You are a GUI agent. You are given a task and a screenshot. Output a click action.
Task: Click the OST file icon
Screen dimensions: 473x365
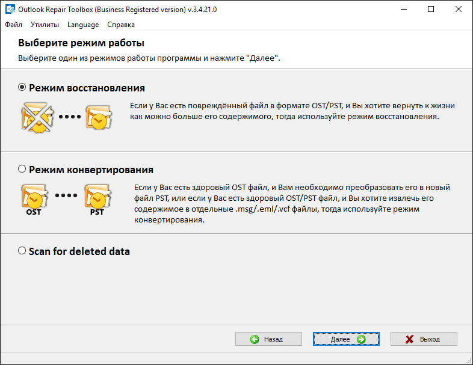tap(35, 197)
